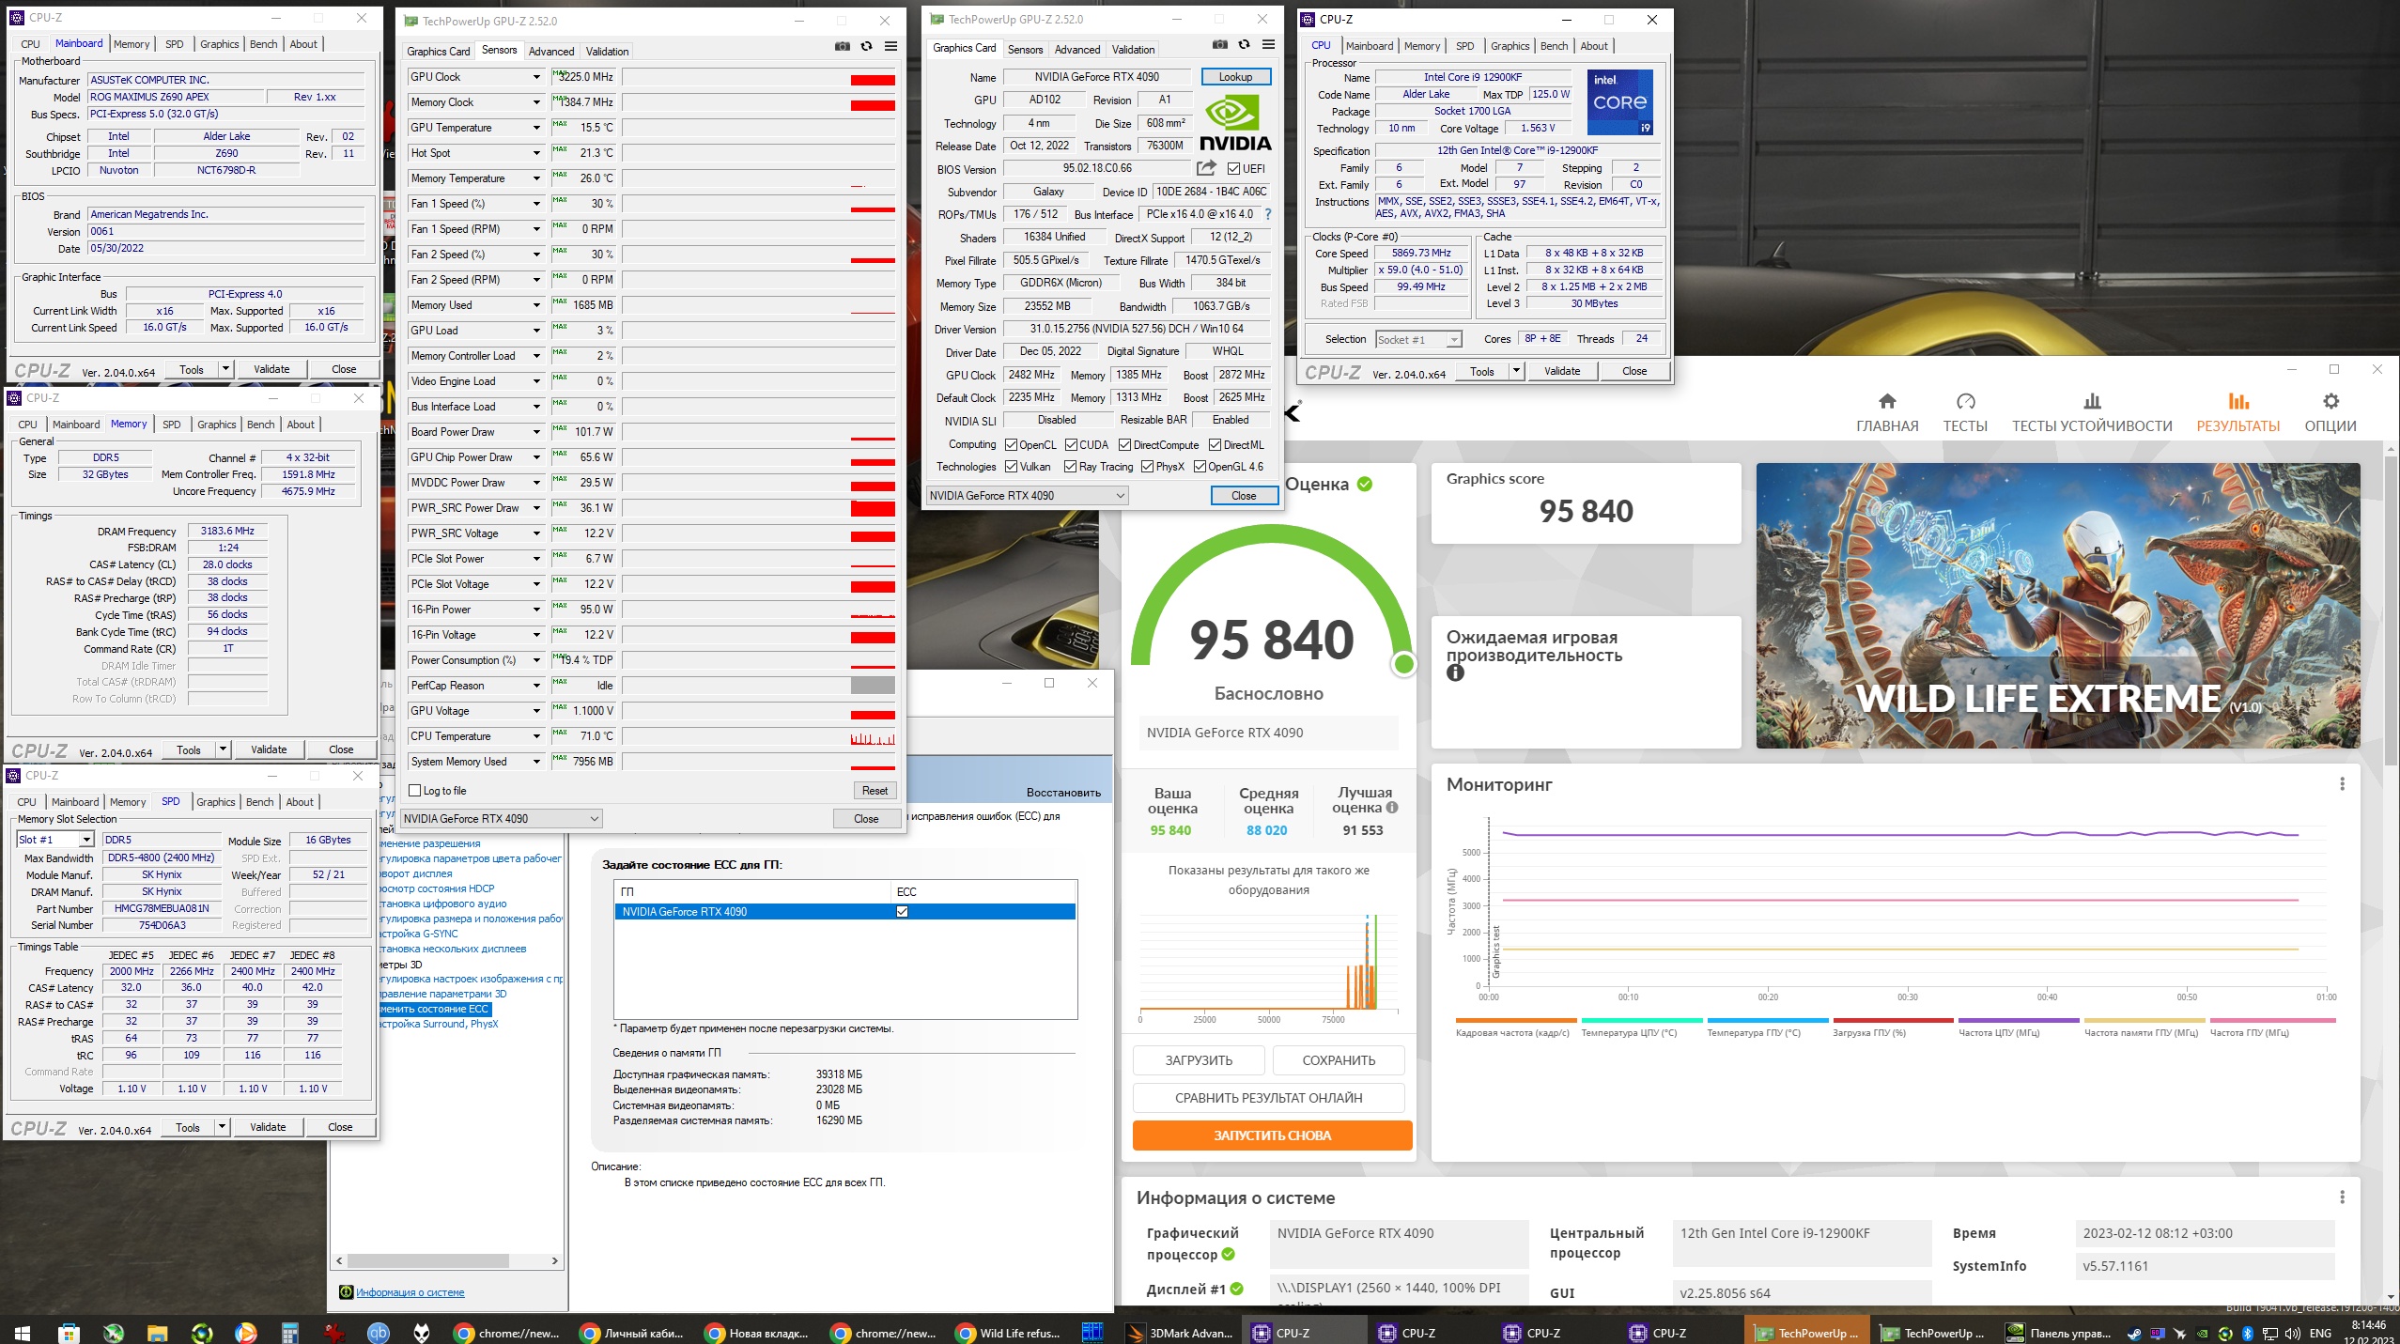Switch to Advanced tab in GPU-Z sensors window
The image size is (2400, 1344).
tap(551, 52)
